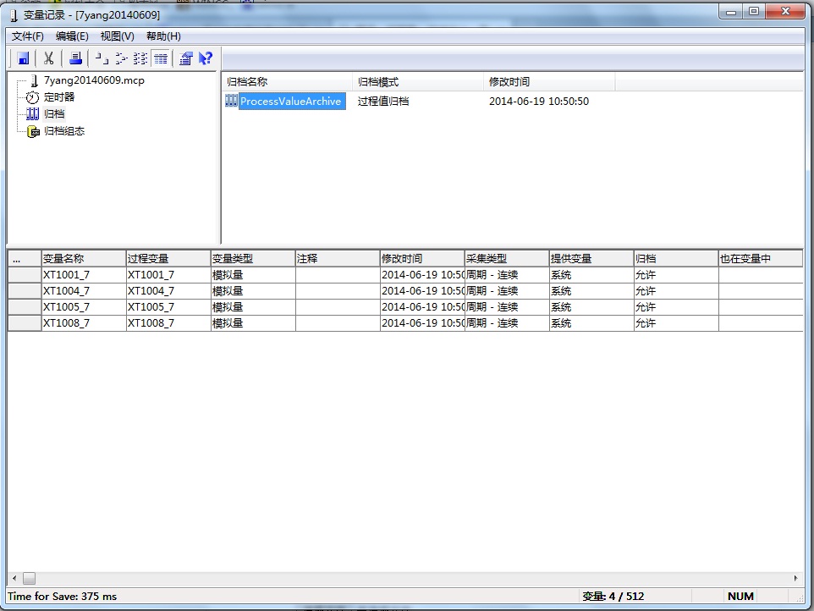The width and height of the screenshot is (814, 611).
Task: Select the 归档组态 tree node
Action: click(64, 131)
